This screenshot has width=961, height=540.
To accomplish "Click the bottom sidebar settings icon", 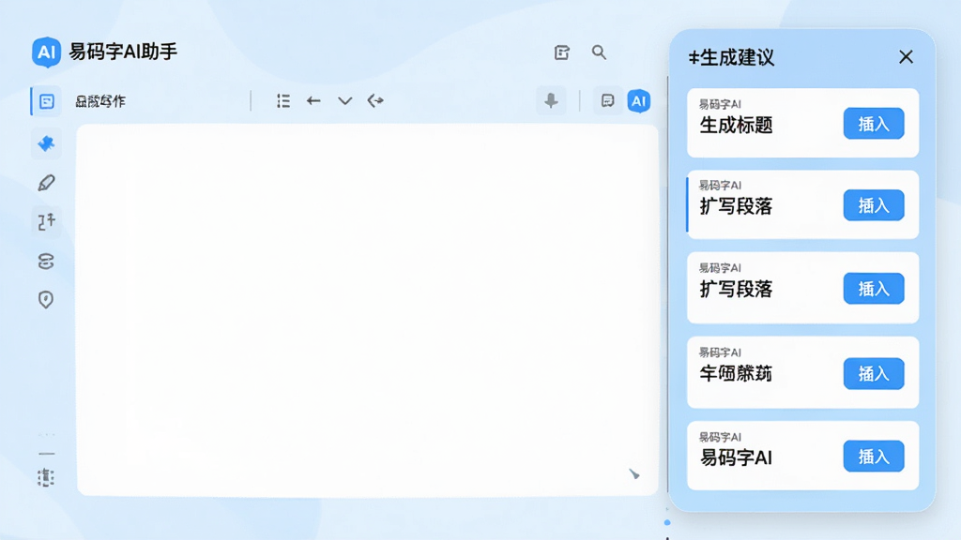I will (46, 477).
